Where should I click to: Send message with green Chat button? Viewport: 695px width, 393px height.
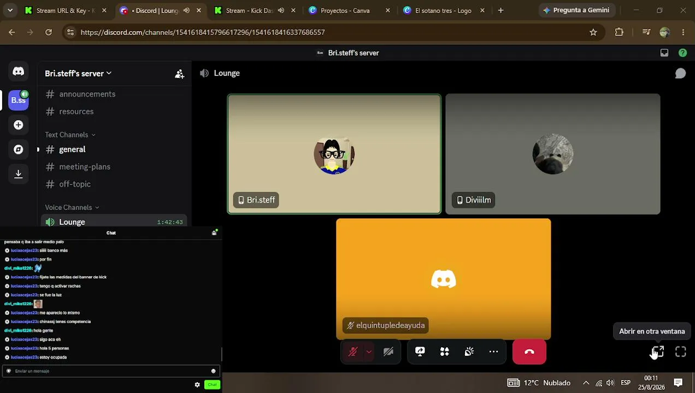click(212, 385)
